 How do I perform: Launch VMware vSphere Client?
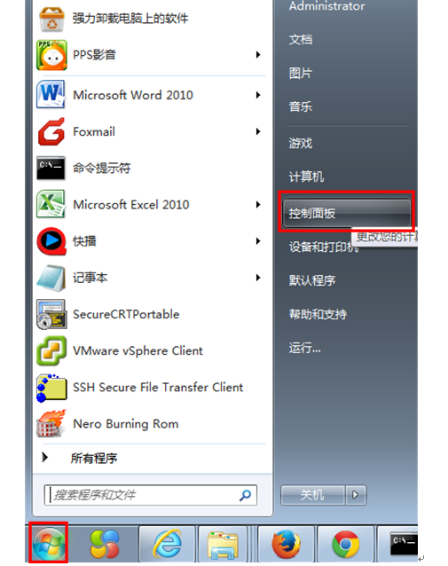click(119, 350)
